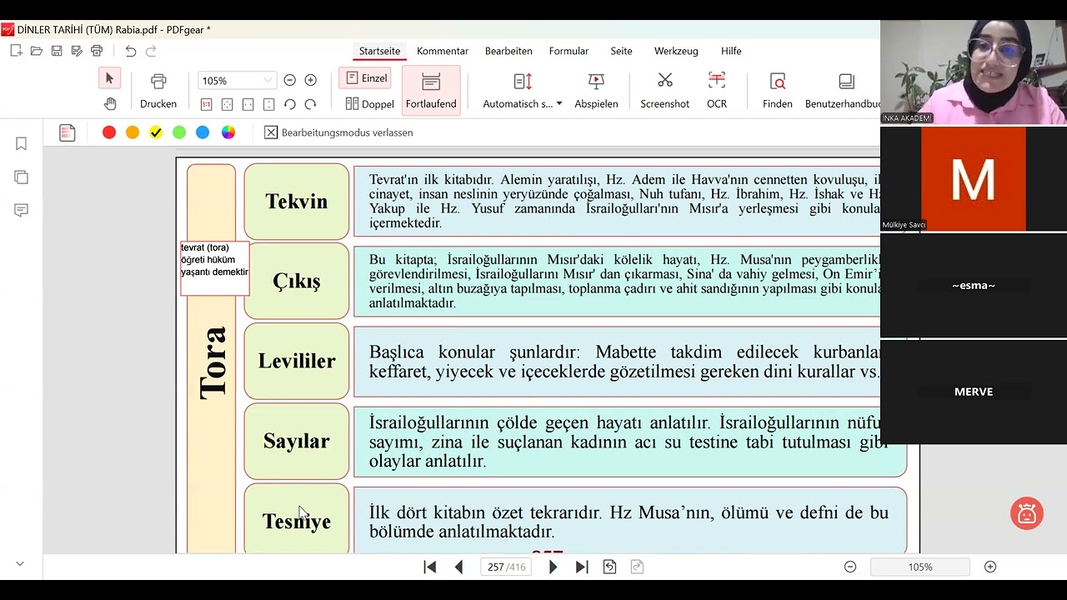Switch to Einzel single page view
Screen dimensions: 1067x600
(x=366, y=78)
